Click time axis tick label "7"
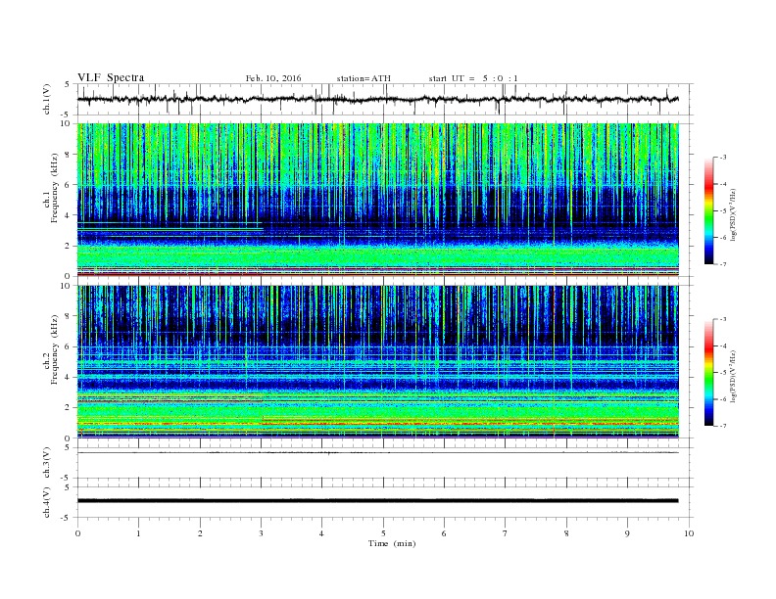 pos(506,533)
